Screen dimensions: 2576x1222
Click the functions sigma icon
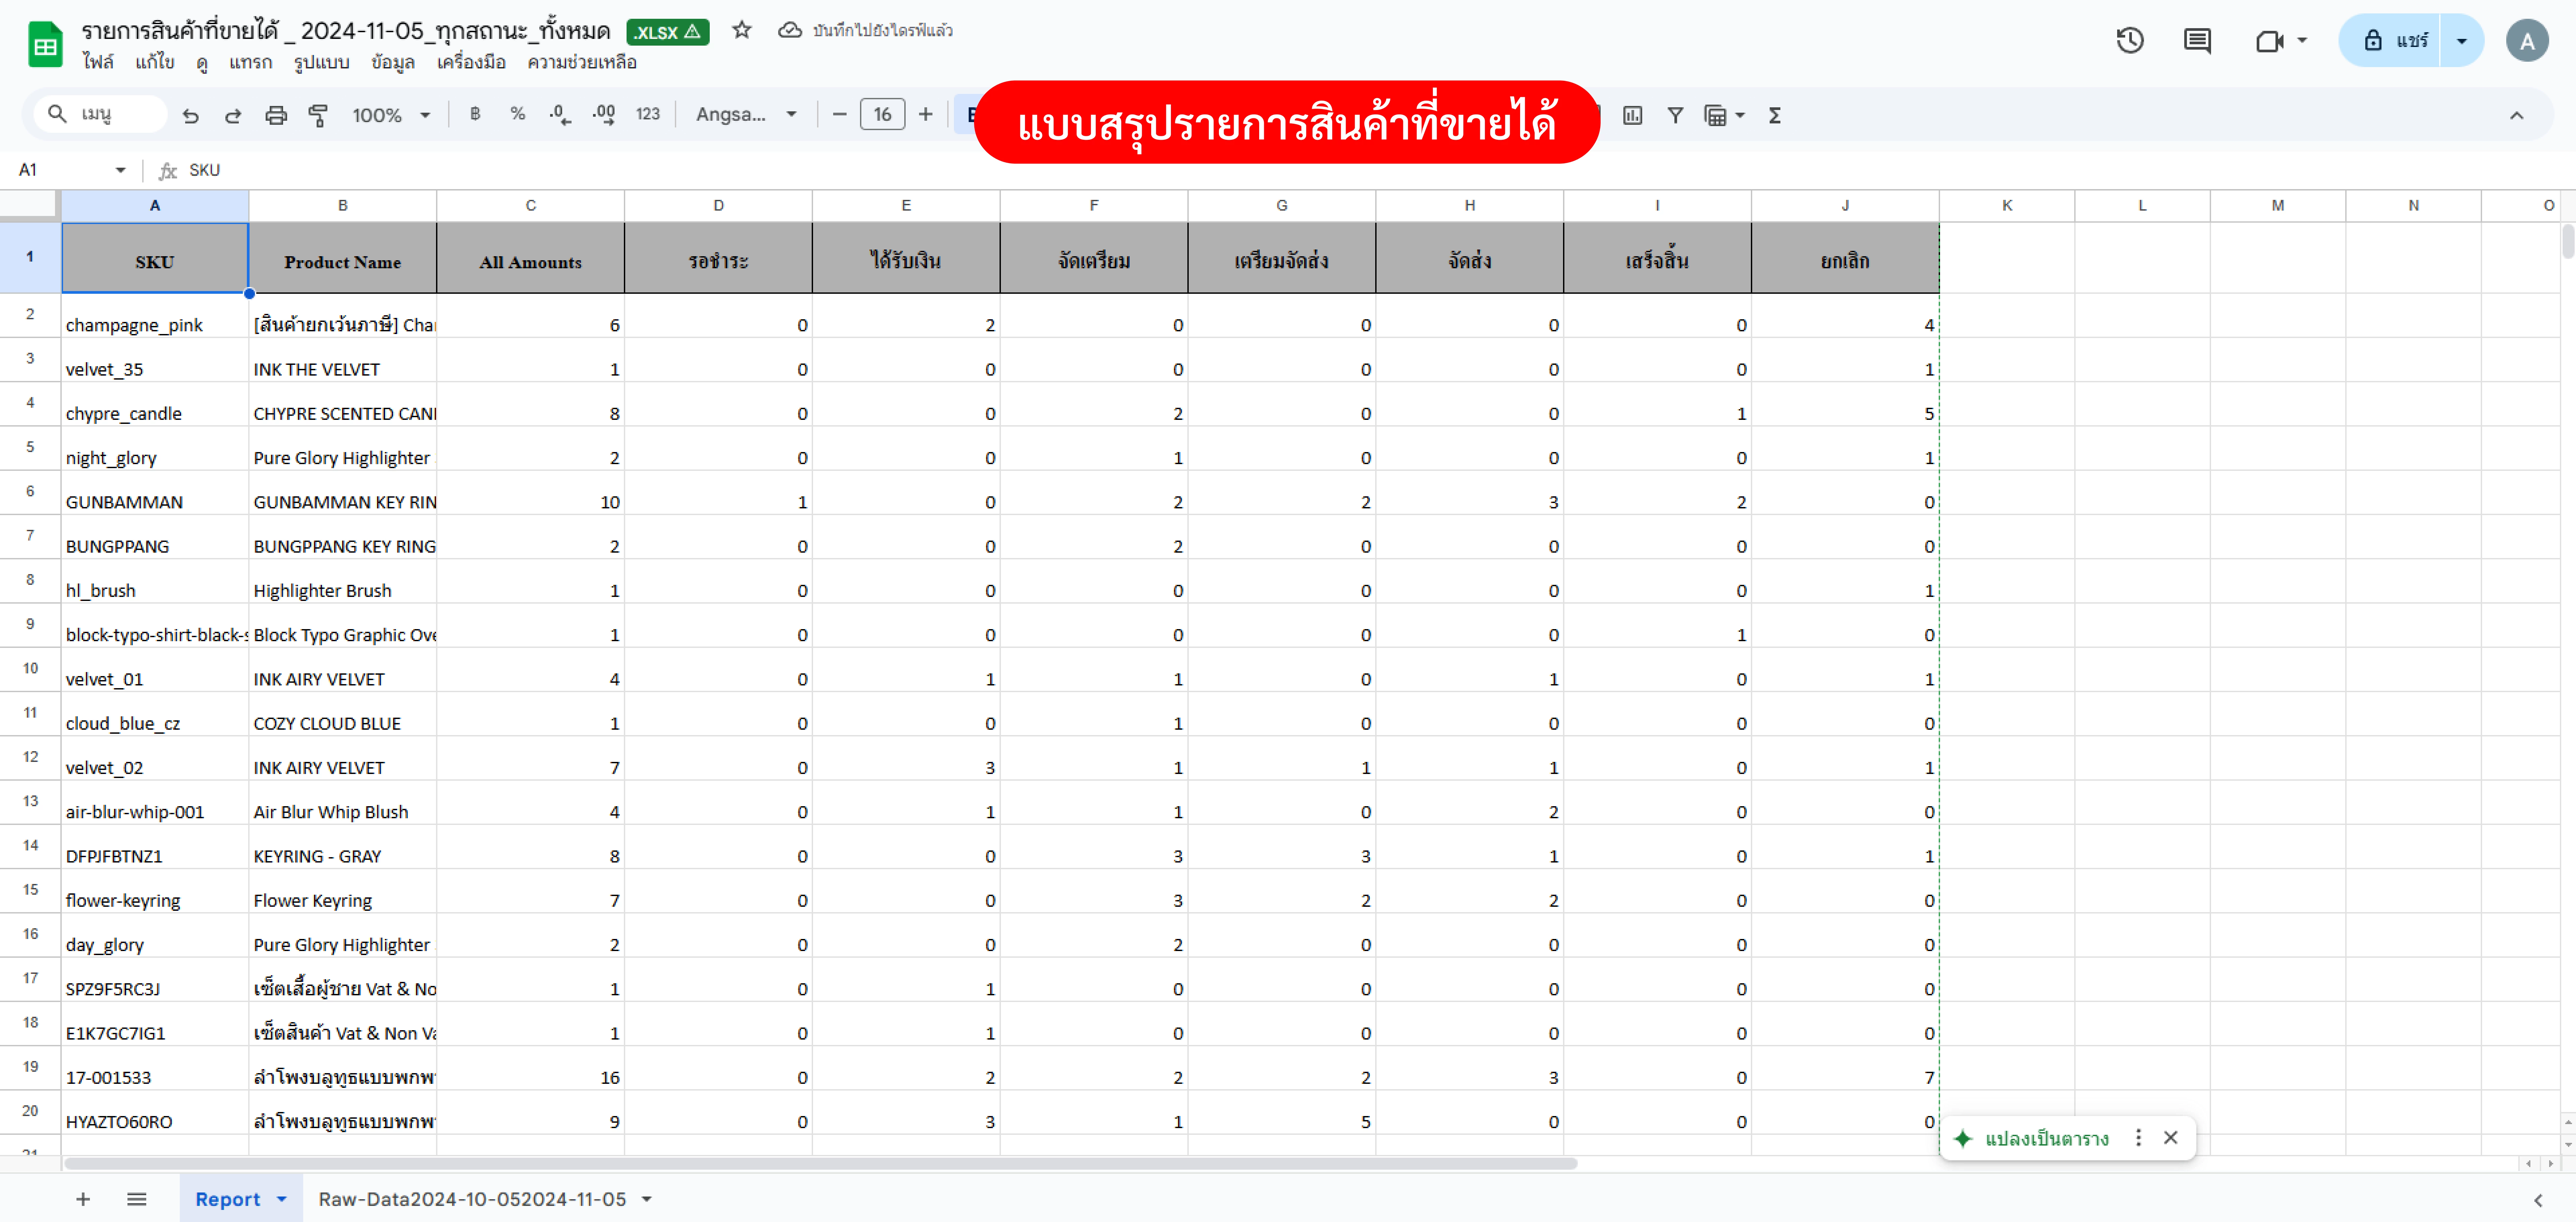(1775, 115)
